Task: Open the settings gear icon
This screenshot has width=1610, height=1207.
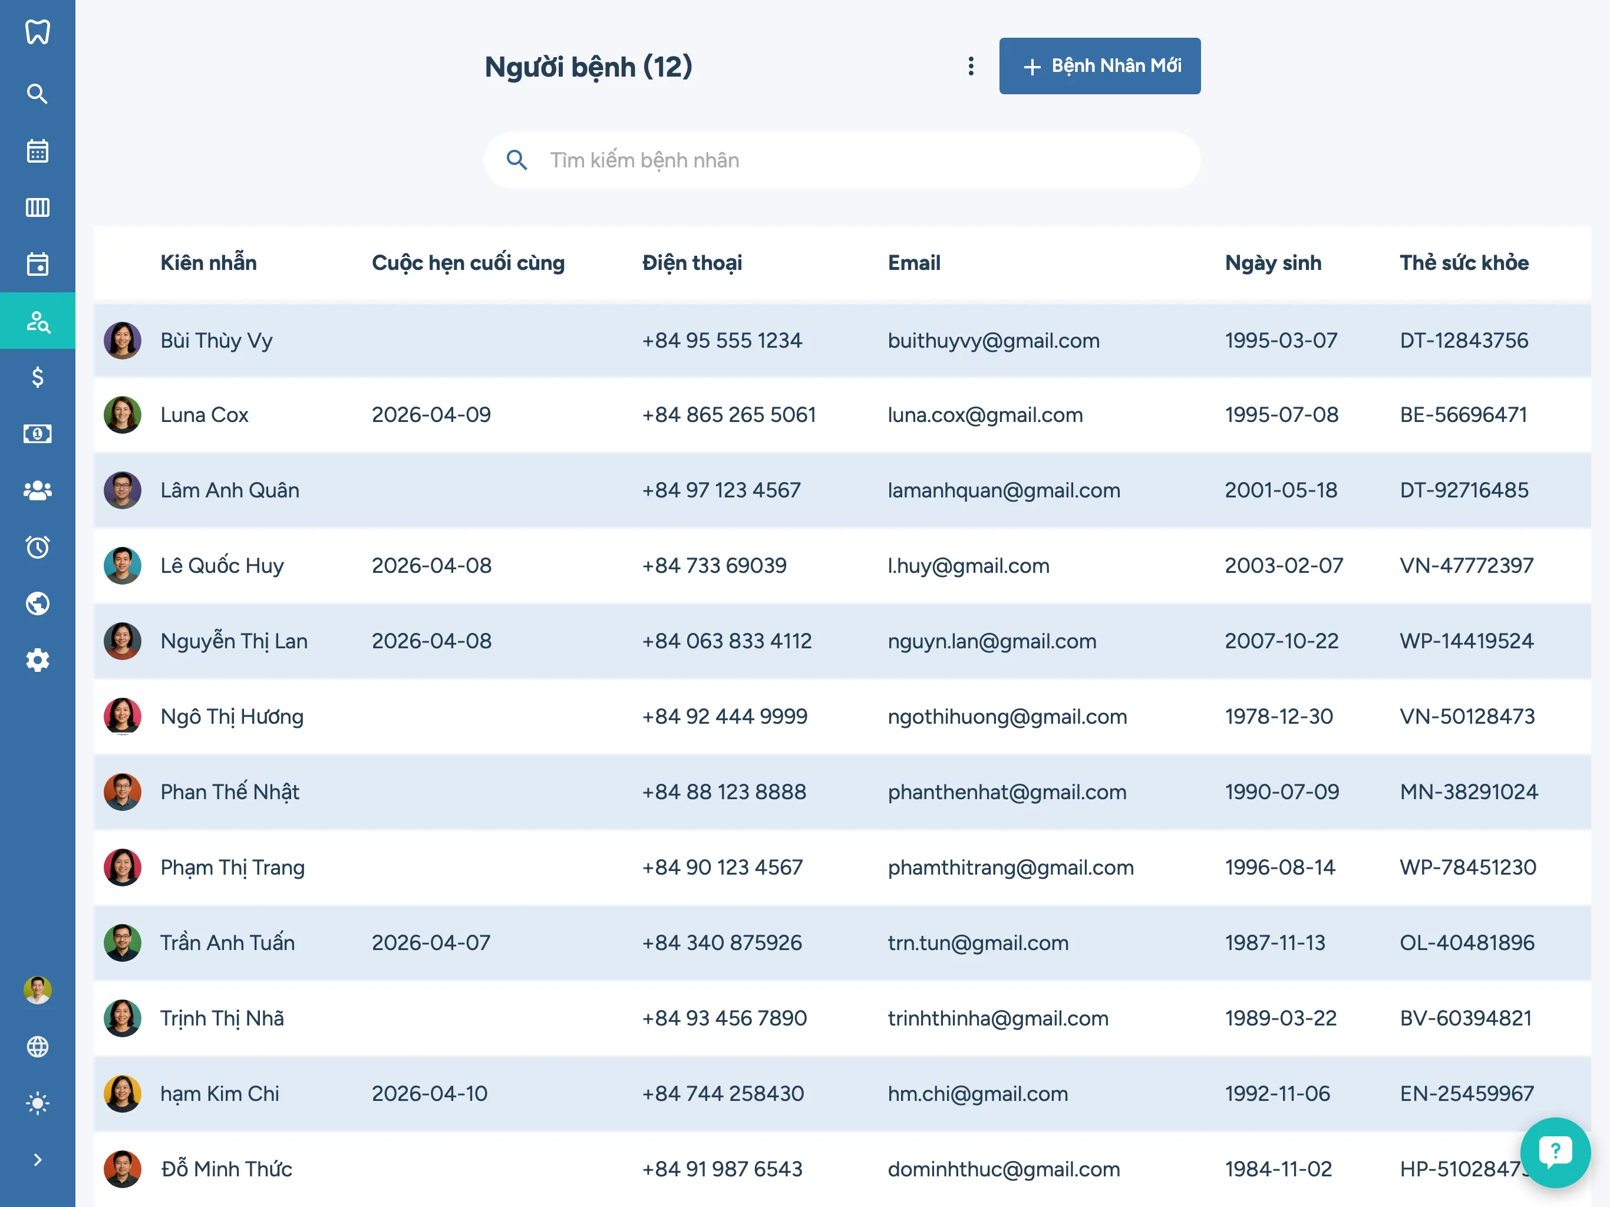Action: click(x=37, y=660)
